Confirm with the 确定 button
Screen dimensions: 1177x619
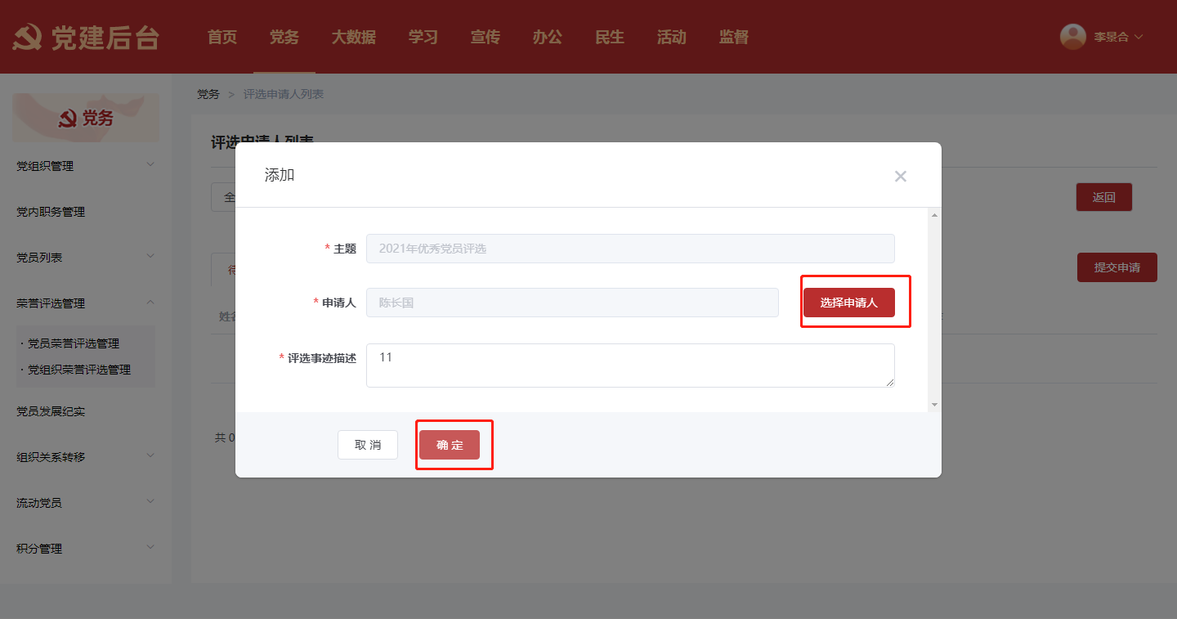(450, 445)
